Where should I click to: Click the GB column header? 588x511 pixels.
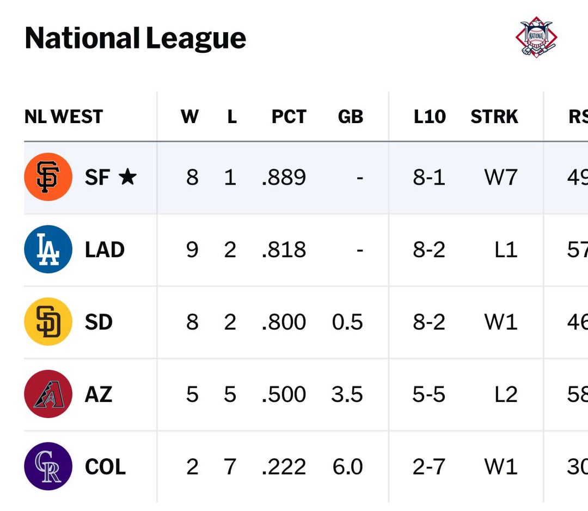[x=350, y=117]
